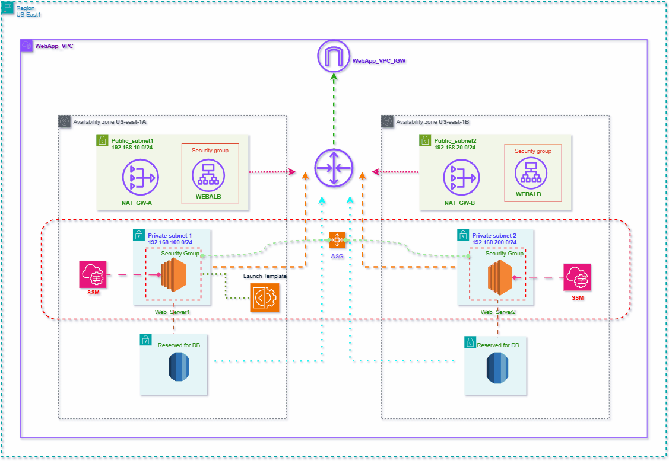Click the ASG Auto Scaling group icon
Screen dimensions: 669x461
pyautogui.click(x=337, y=241)
